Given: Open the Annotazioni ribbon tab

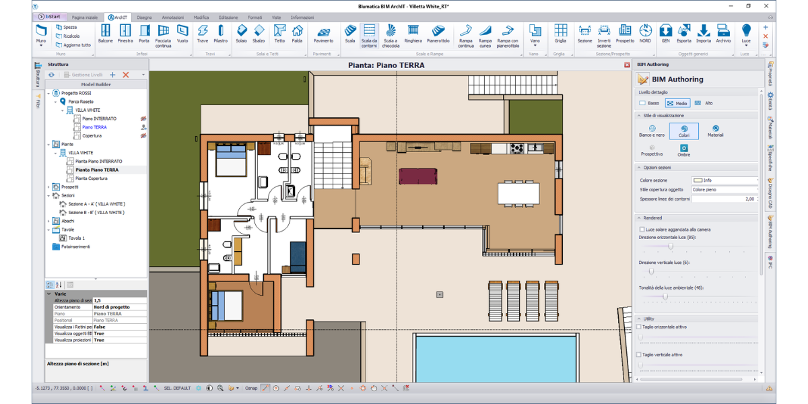Looking at the screenshot, I should (x=173, y=17).
